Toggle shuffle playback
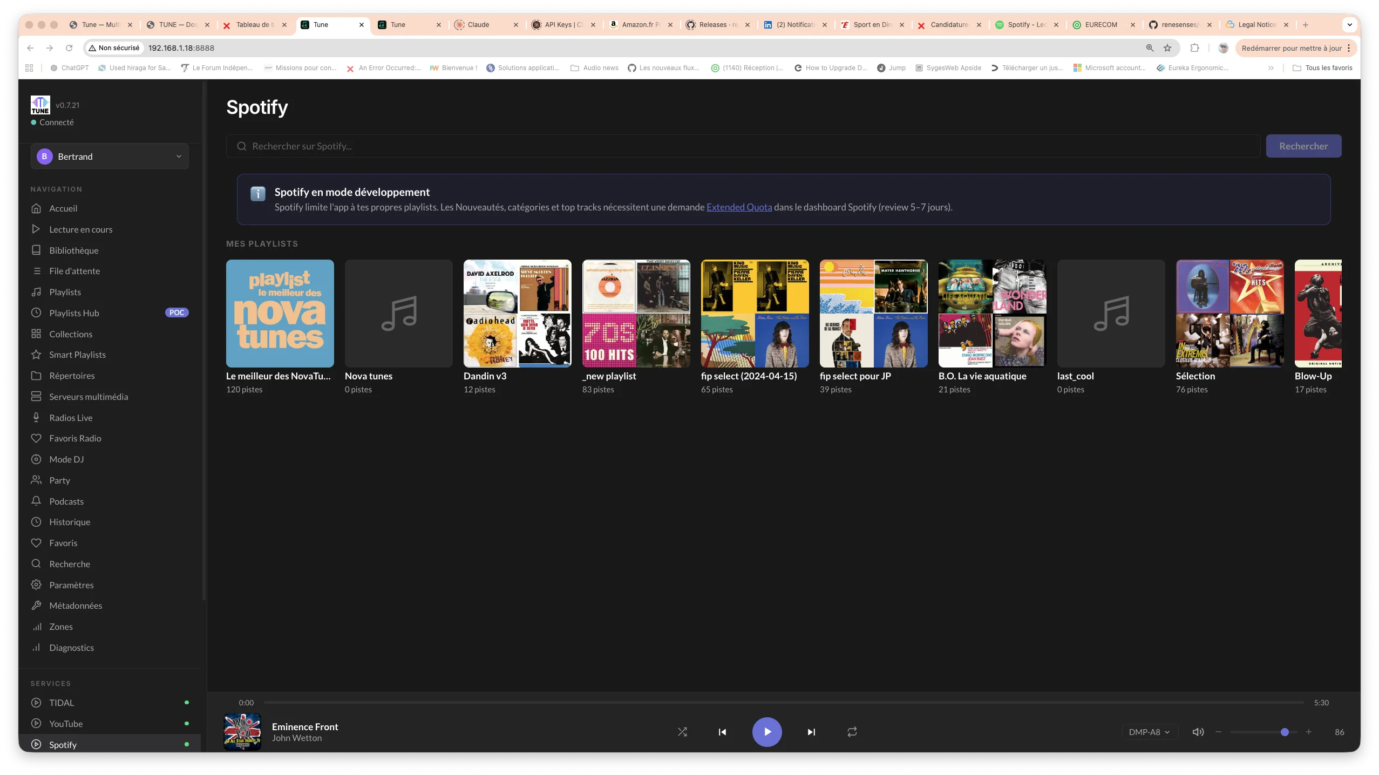1379x775 pixels. (682, 732)
